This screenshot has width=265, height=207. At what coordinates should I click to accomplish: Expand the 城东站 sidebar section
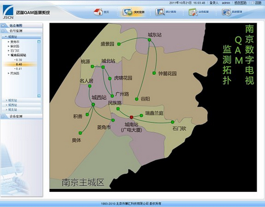click(x=21, y=100)
